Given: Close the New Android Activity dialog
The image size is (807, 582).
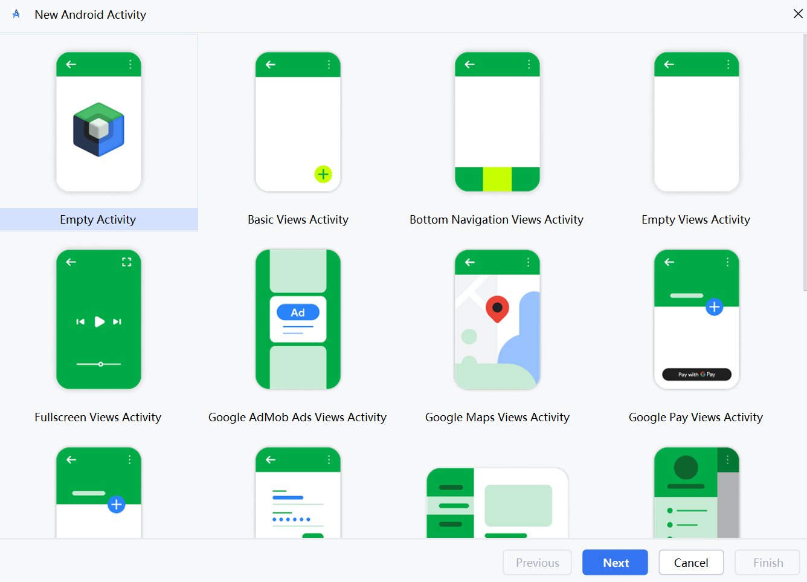Looking at the screenshot, I should tap(797, 14).
